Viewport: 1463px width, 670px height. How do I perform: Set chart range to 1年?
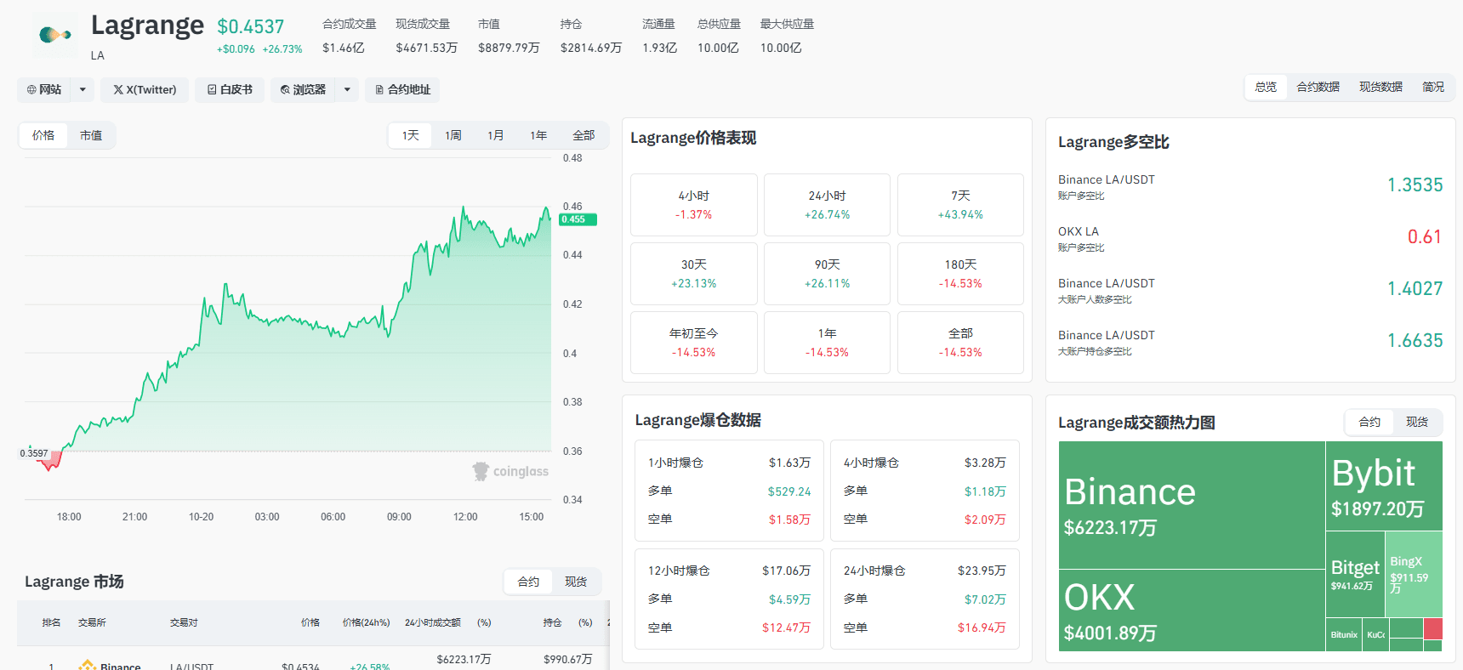(538, 135)
